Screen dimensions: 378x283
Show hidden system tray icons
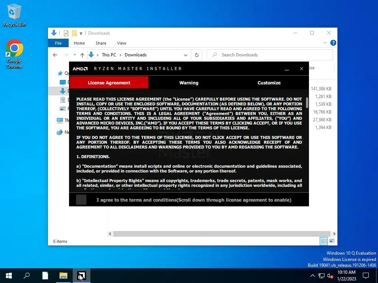pyautogui.click(x=312, y=276)
